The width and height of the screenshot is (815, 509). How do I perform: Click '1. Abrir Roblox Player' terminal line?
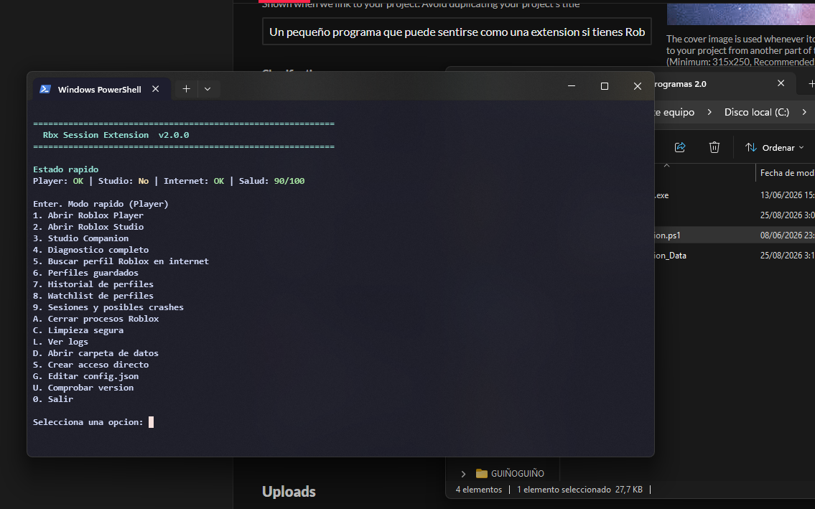[88, 215]
